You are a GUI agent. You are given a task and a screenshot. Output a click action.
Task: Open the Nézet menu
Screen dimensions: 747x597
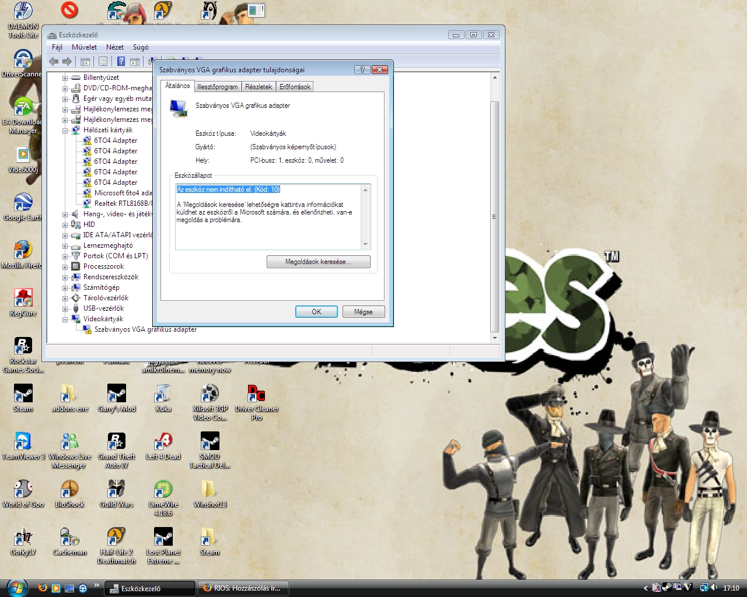[115, 47]
